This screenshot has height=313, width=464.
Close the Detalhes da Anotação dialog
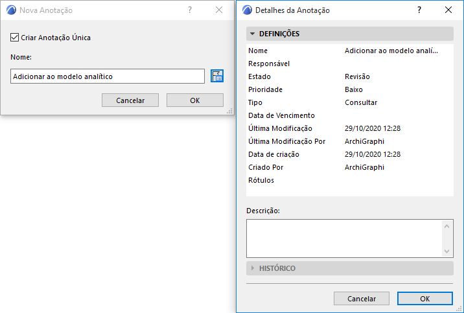448,10
